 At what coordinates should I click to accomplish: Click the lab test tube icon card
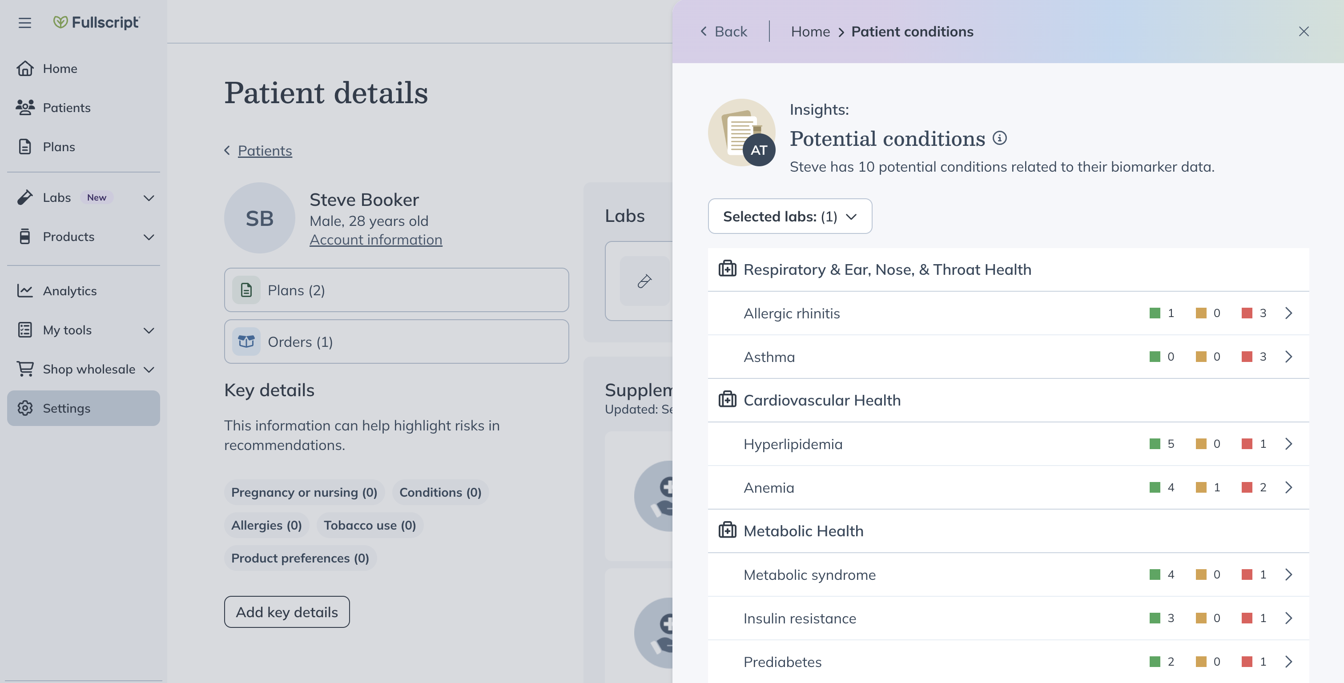tap(644, 281)
